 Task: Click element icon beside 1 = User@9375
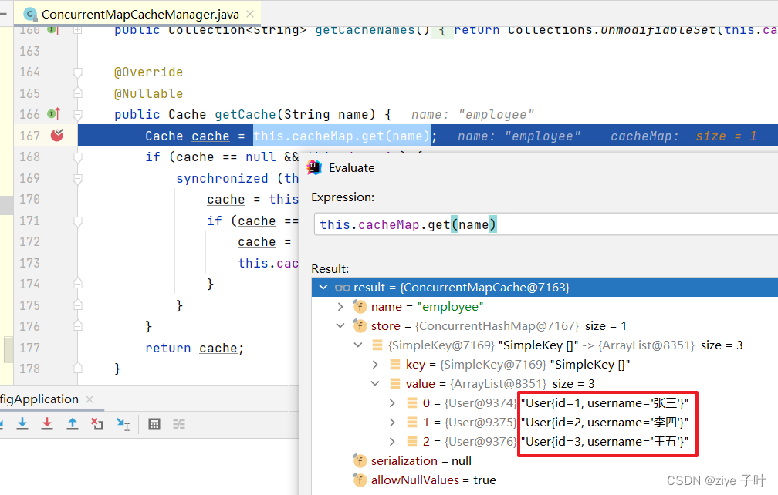pyautogui.click(x=412, y=423)
